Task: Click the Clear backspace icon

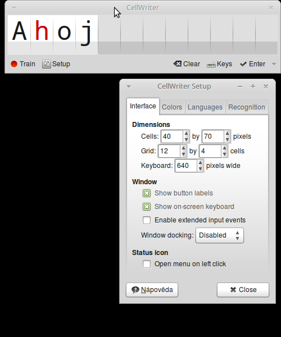Action: tap(178, 63)
